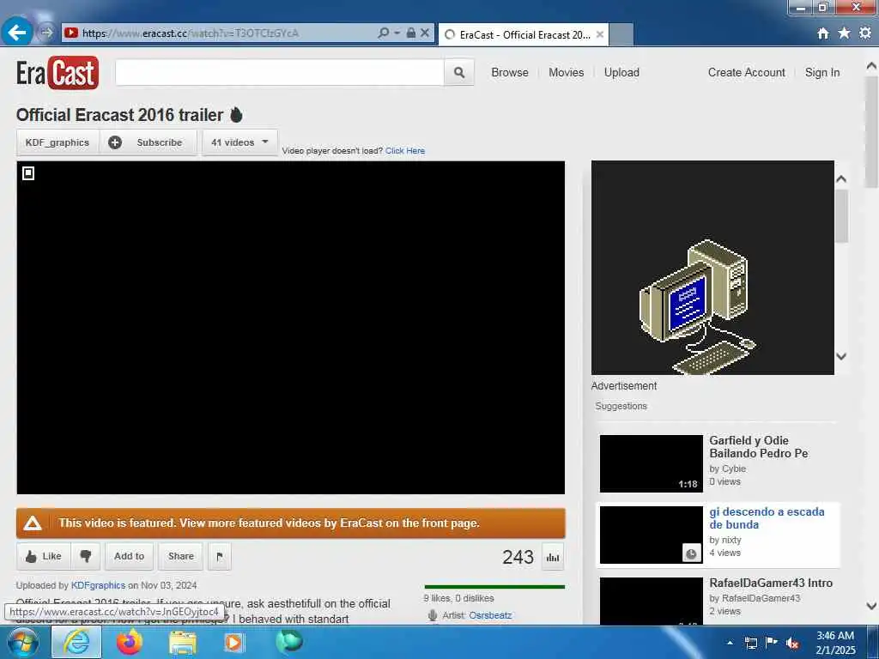Click the warning triangle on featured banner

click(x=33, y=523)
